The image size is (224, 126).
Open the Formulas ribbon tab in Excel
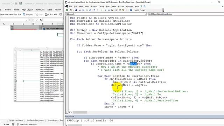click(x=40, y=9)
